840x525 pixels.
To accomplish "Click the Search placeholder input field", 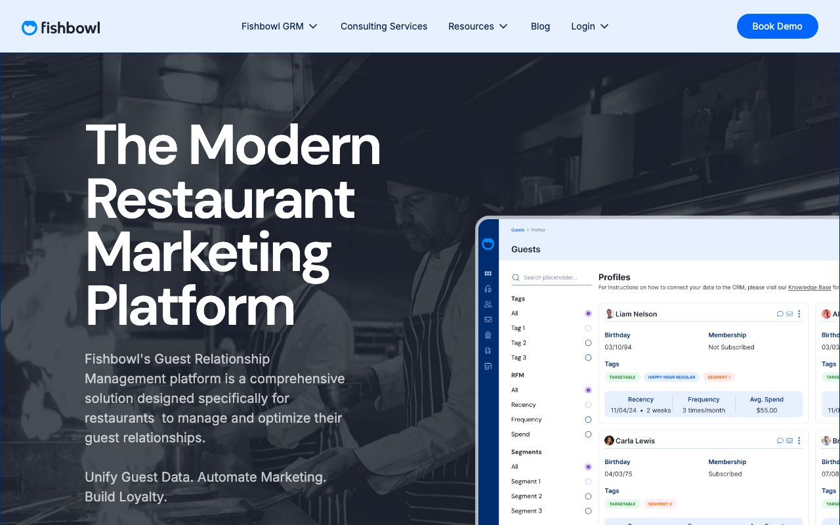I will [x=551, y=278].
